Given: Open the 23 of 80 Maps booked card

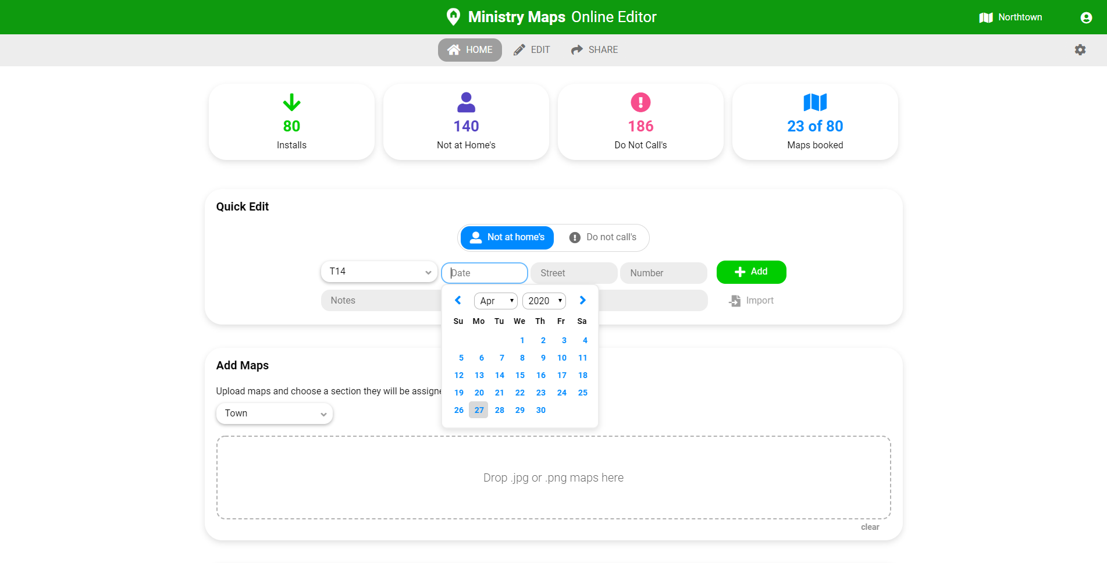Looking at the screenshot, I should coord(815,122).
